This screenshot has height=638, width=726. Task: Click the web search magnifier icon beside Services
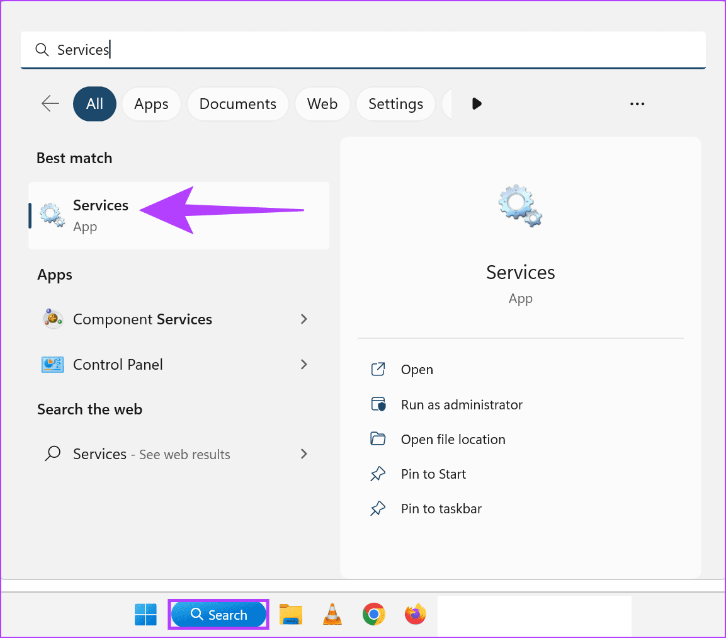click(x=53, y=453)
